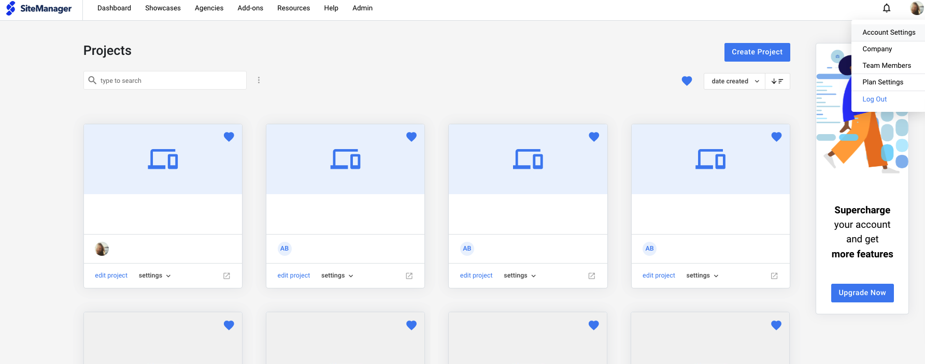The height and width of the screenshot is (364, 925).
Task: Expand settings on first top-row card
Action: click(x=154, y=275)
